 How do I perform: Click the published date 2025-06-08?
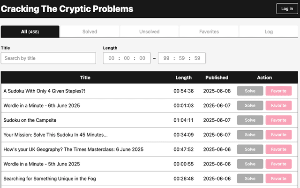(x=217, y=91)
